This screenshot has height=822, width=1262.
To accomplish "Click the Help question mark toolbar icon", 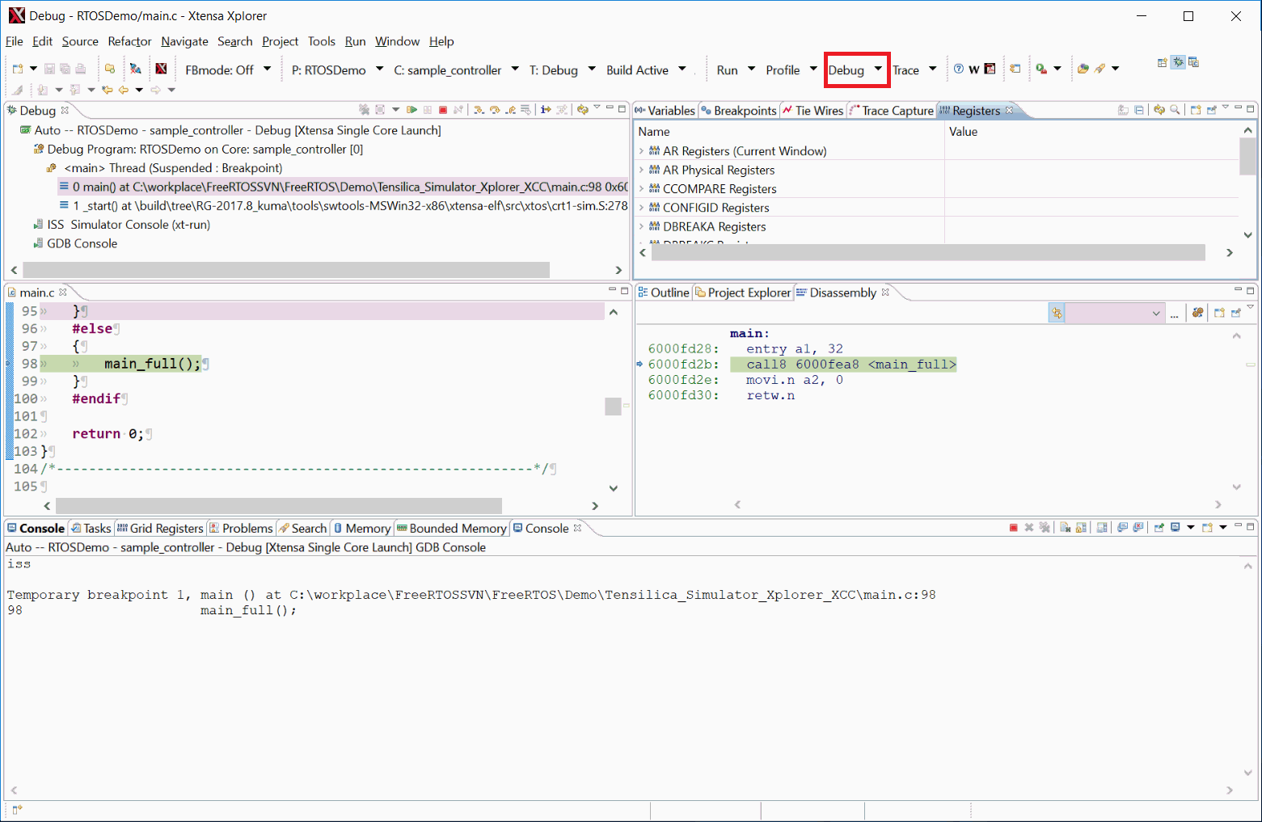I will (x=959, y=69).
